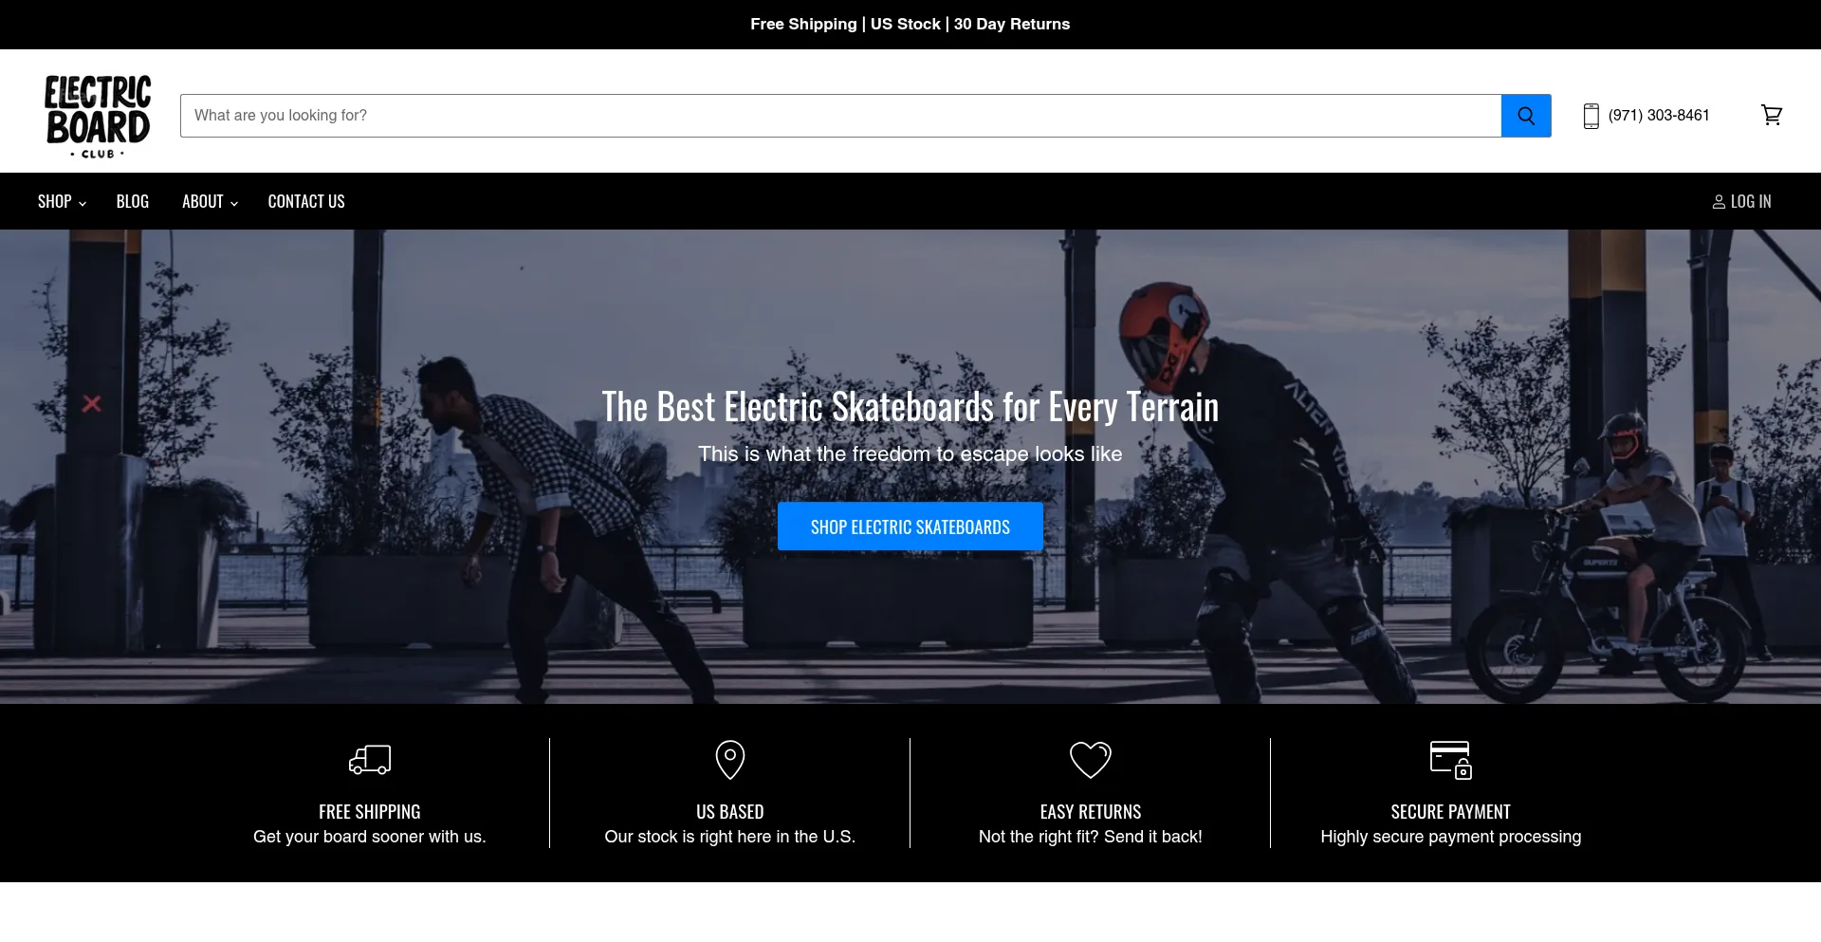Click the Log In link

pos(1741,201)
